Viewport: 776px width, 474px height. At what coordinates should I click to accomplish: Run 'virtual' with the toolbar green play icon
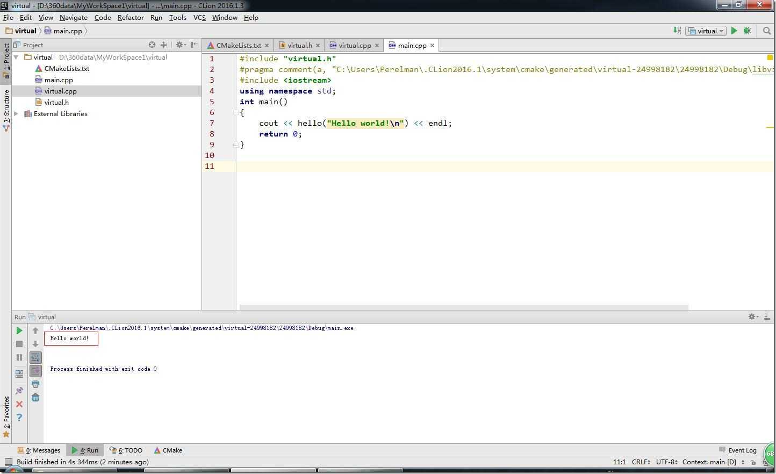(x=734, y=31)
